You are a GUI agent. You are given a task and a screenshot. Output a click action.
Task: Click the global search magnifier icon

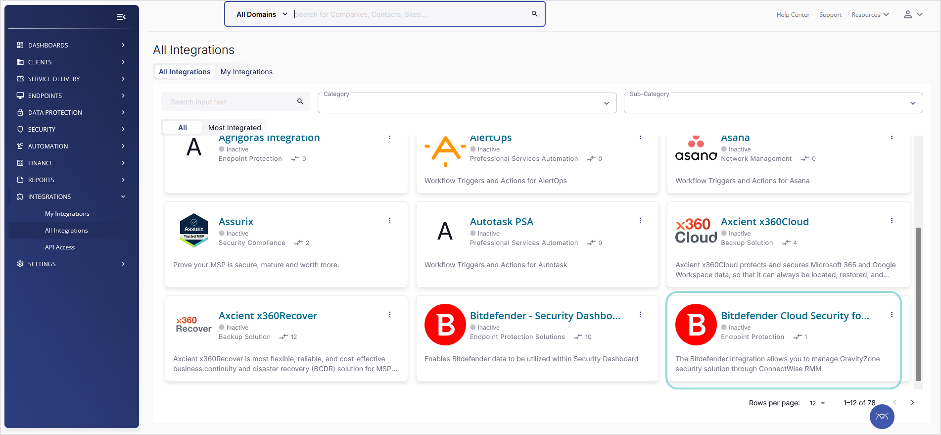535,14
